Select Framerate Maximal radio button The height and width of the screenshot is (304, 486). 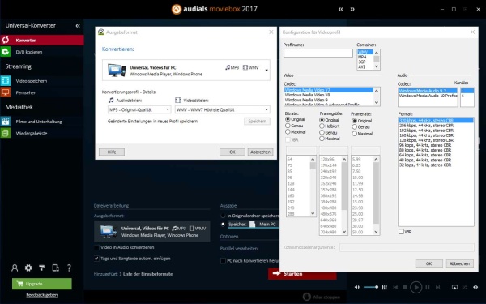(354, 134)
